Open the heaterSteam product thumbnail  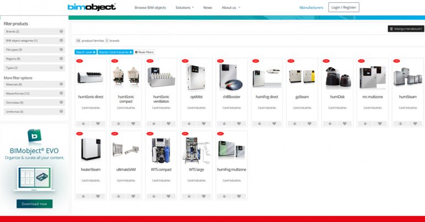(91, 149)
